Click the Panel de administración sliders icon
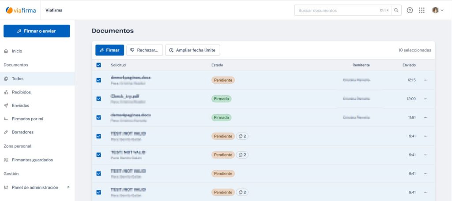Viewport: 452px width, 201px height. click(6, 187)
